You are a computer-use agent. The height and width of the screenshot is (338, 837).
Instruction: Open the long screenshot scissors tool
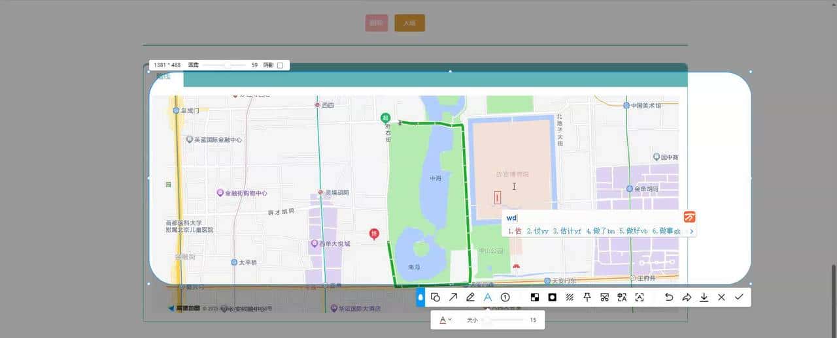point(604,297)
